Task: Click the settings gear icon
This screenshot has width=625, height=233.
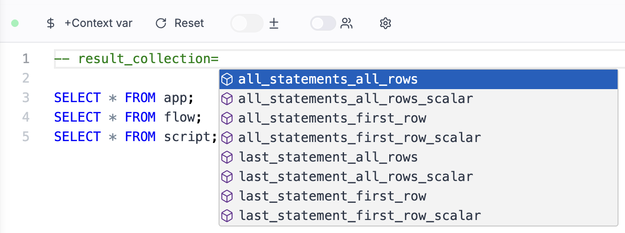Action: (x=386, y=23)
